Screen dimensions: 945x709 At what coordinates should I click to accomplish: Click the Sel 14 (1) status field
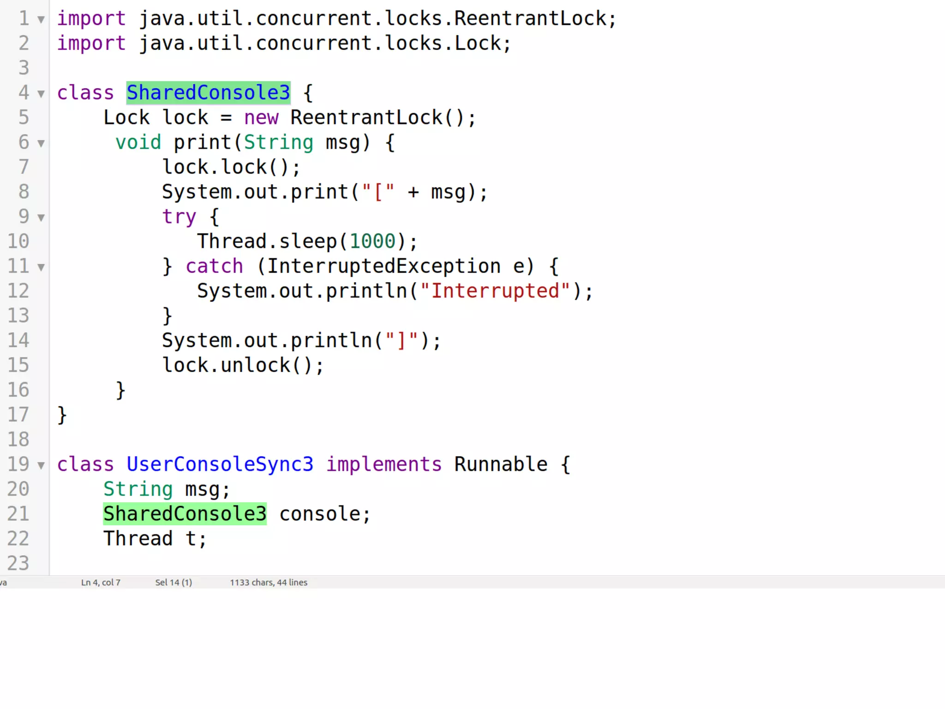click(x=173, y=583)
